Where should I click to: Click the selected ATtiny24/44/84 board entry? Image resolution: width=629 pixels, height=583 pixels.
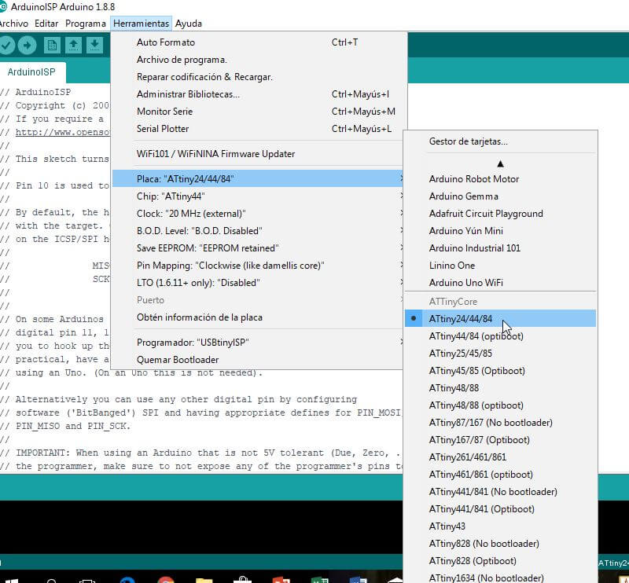(x=500, y=318)
